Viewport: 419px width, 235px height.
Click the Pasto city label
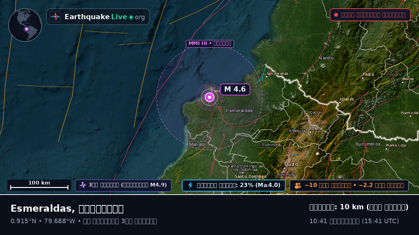tap(368, 75)
